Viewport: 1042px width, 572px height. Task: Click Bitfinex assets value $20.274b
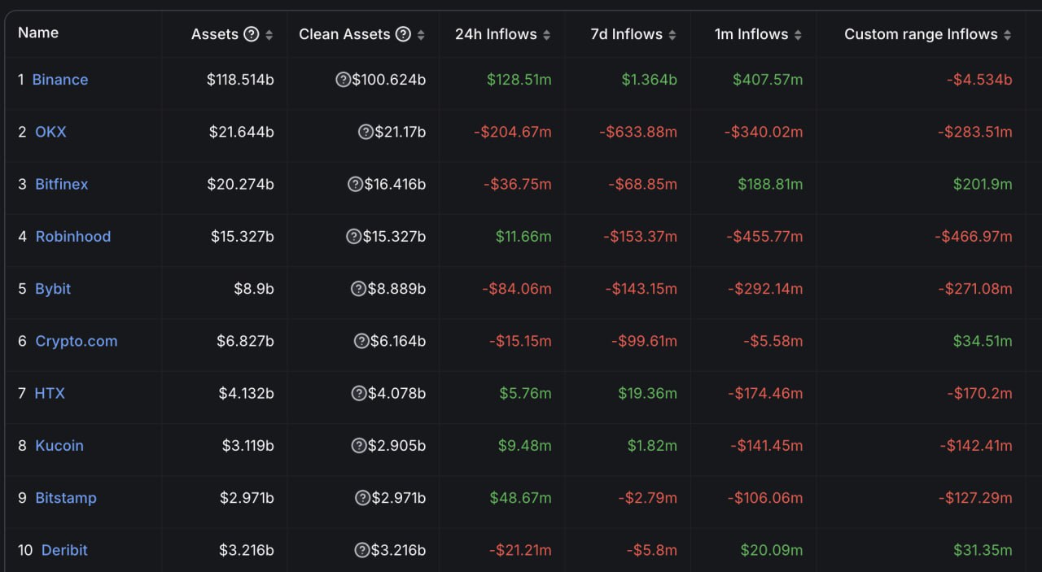(241, 184)
